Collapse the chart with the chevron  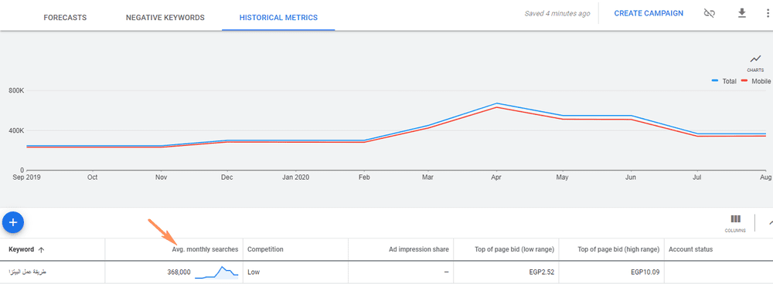[770, 222]
